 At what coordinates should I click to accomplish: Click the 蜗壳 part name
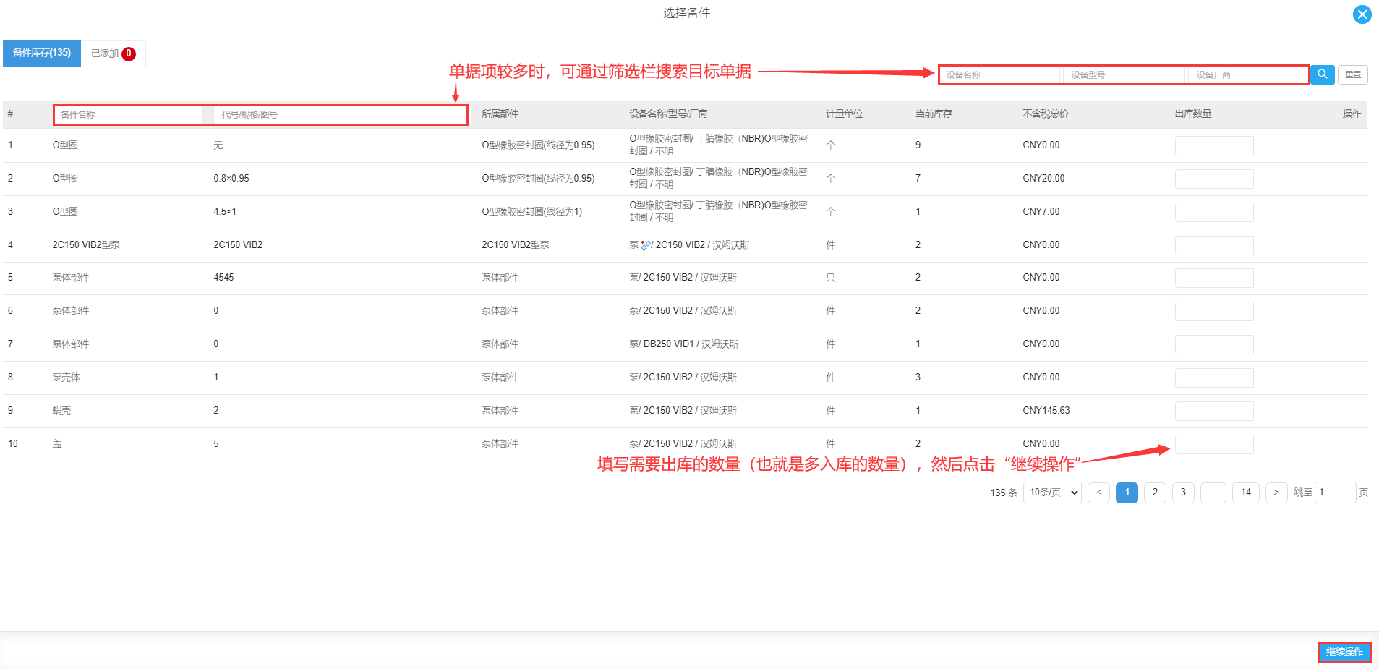click(x=61, y=411)
